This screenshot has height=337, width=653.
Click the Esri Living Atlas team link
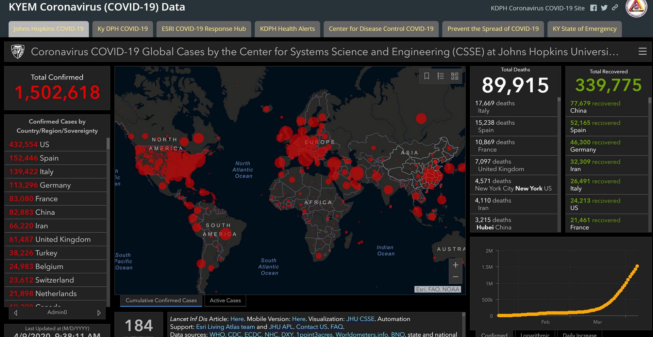pos(225,327)
